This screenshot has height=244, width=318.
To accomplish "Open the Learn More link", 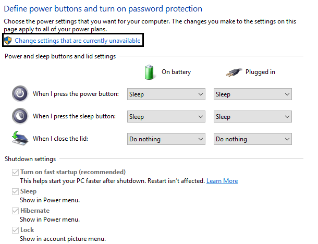I will click(222, 181).
